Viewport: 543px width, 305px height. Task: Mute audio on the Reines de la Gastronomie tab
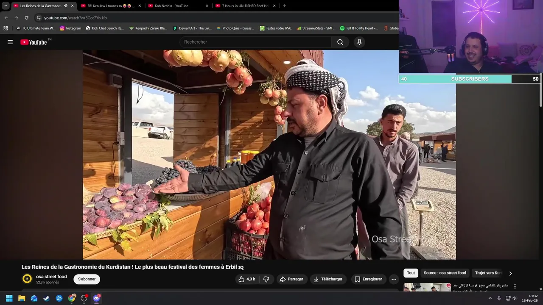pos(65,6)
